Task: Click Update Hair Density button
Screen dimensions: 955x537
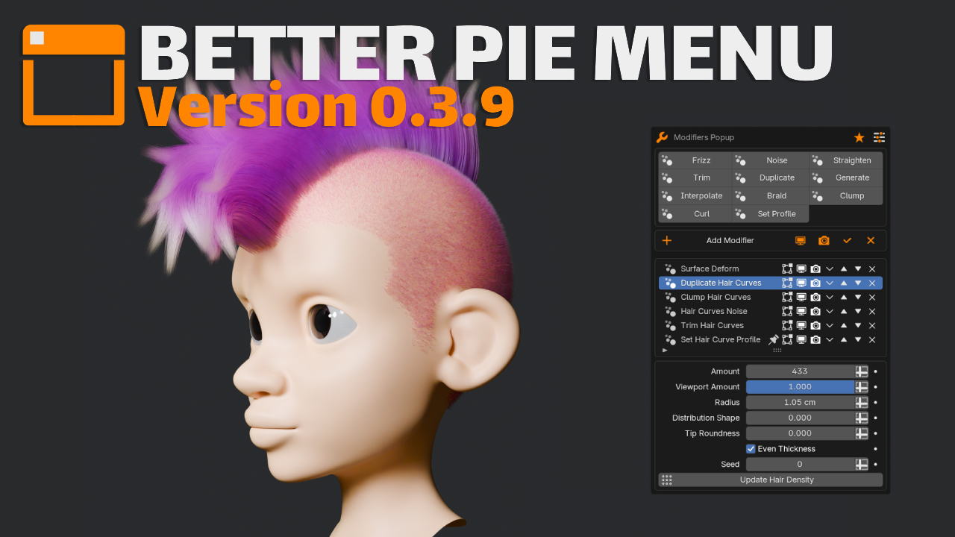Action: [771, 480]
